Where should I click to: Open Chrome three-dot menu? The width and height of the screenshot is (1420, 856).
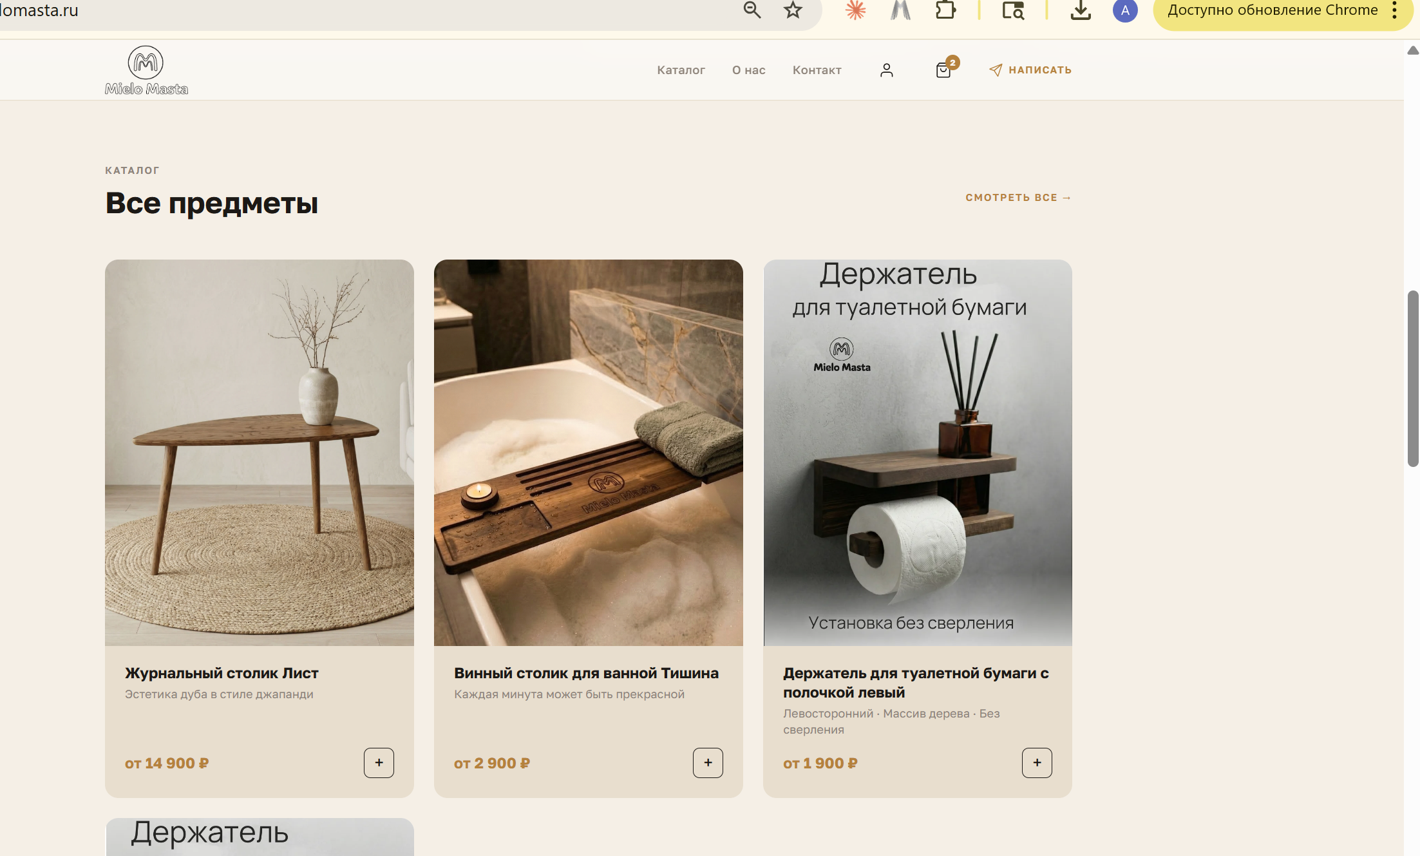point(1394,10)
